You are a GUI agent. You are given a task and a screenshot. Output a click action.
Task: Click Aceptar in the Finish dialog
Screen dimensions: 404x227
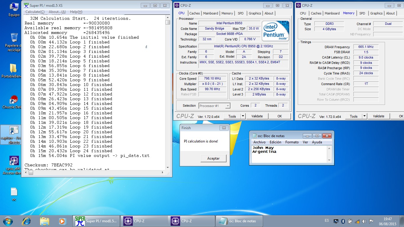coord(213,158)
